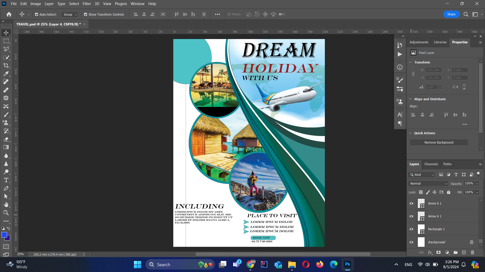Screen dimensions: 485x272
Task: Select the Move tool
Action: [x=6, y=33]
